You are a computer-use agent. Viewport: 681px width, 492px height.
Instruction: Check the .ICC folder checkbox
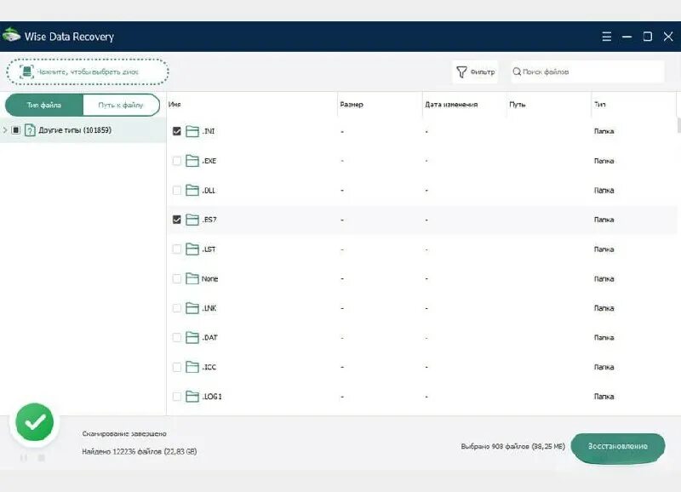(177, 367)
